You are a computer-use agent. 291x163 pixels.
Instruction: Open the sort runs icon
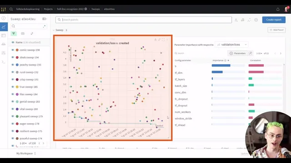32,34
